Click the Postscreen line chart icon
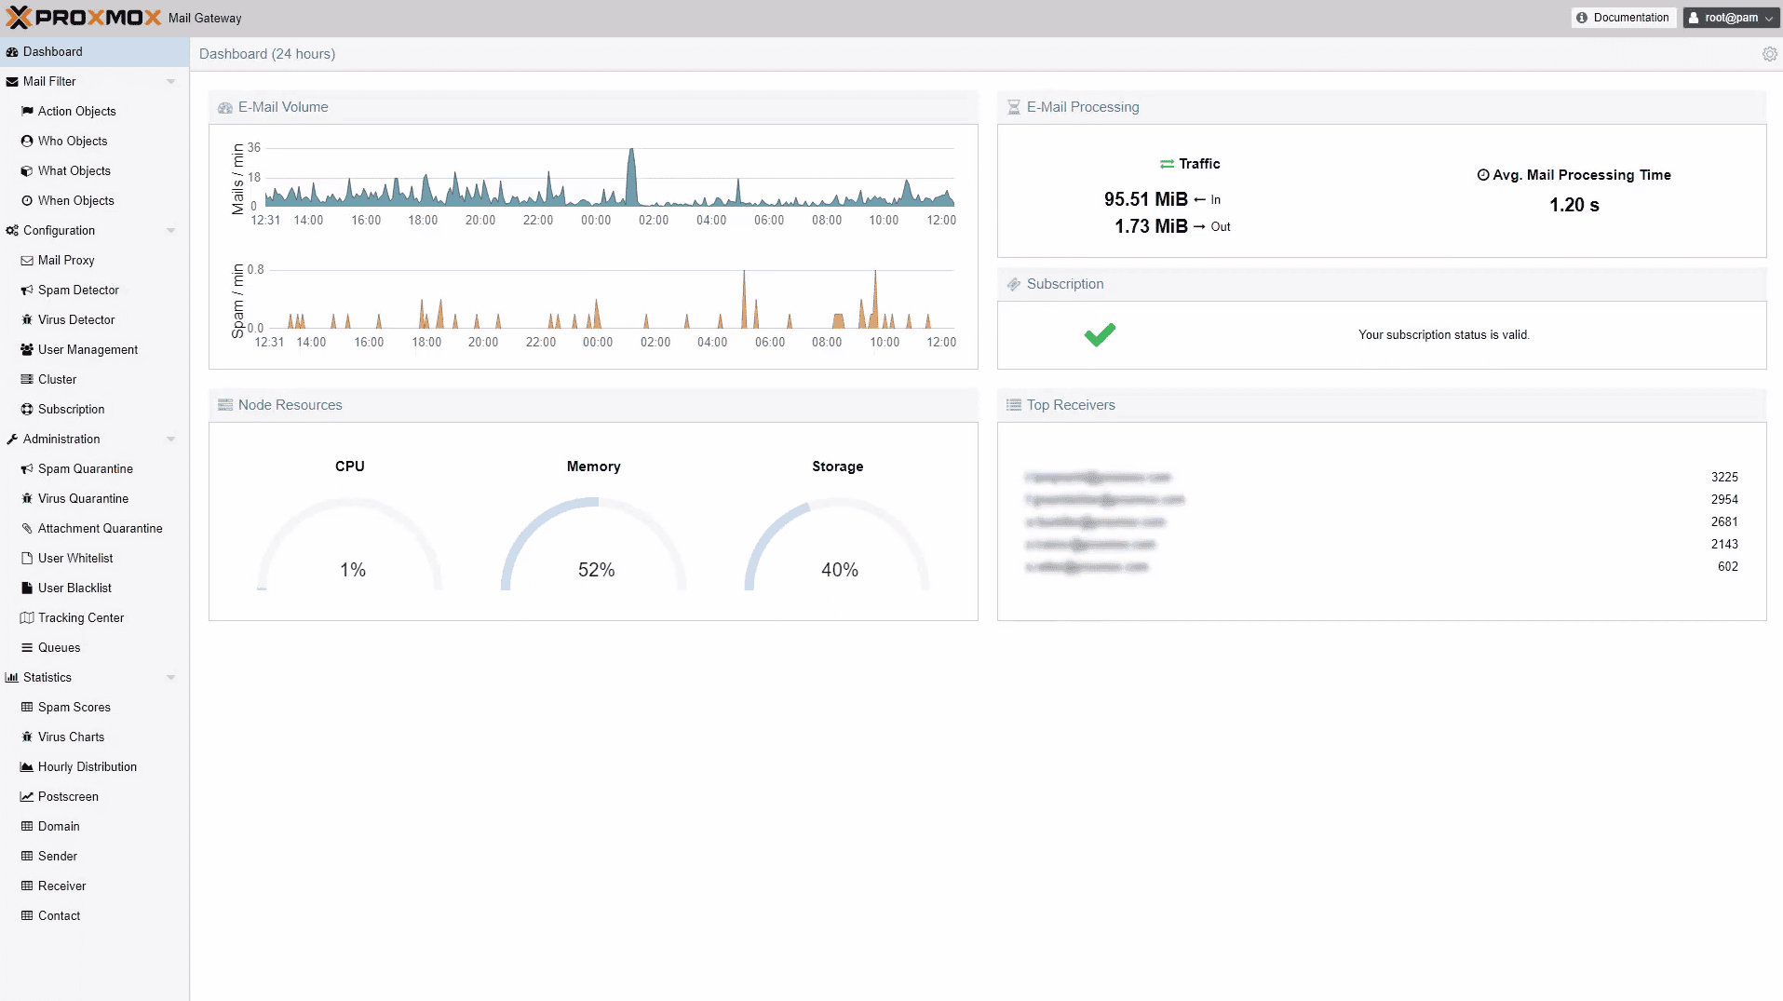The width and height of the screenshot is (1783, 1001). point(27,796)
